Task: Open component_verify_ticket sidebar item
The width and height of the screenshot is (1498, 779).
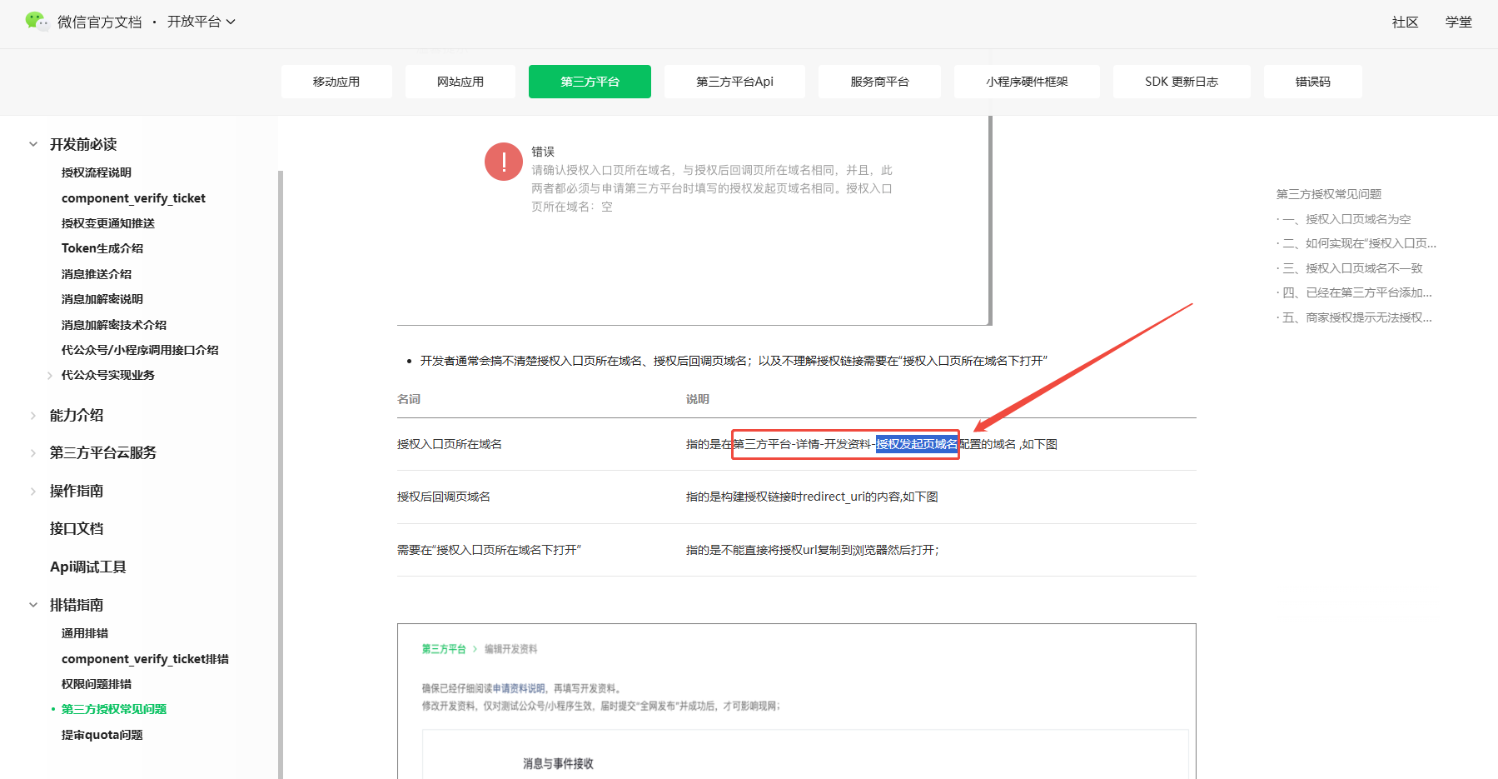Action: 133,198
